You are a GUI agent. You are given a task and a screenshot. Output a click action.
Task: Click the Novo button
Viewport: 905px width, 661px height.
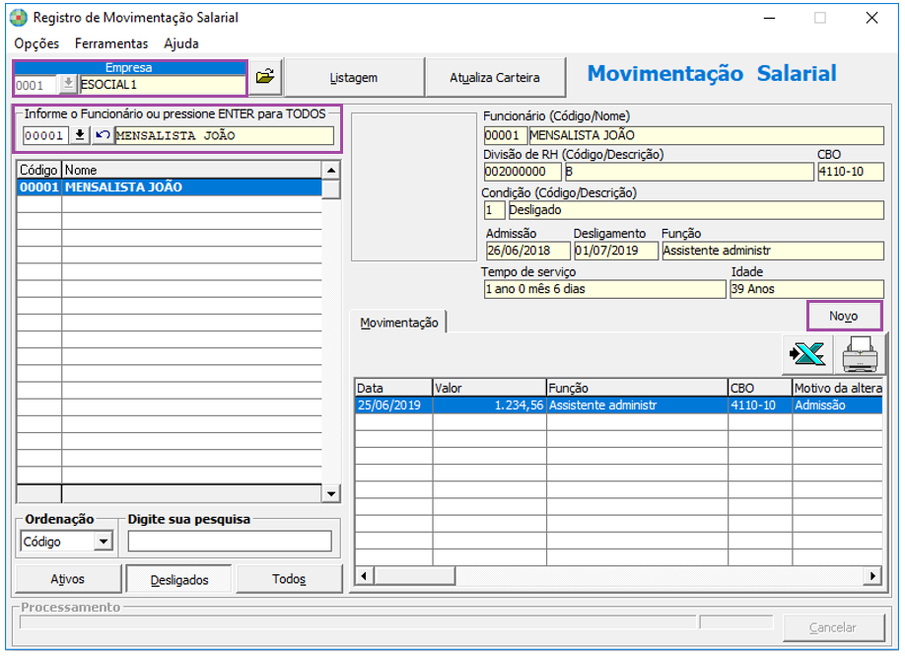[x=844, y=316]
